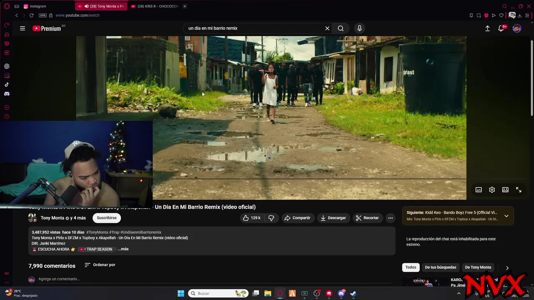Open the #TonyMonta hashtag
Image resolution: width=534 pixels, height=300 pixels.
[97, 232]
